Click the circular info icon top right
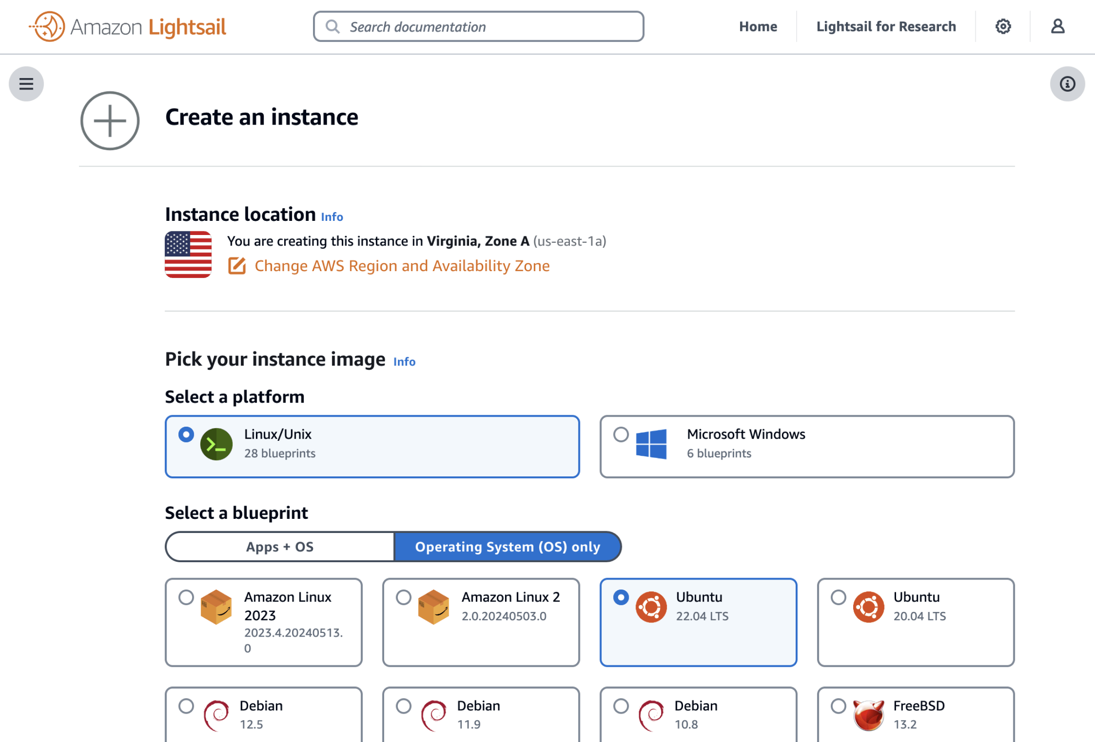1095x742 pixels. [1068, 84]
